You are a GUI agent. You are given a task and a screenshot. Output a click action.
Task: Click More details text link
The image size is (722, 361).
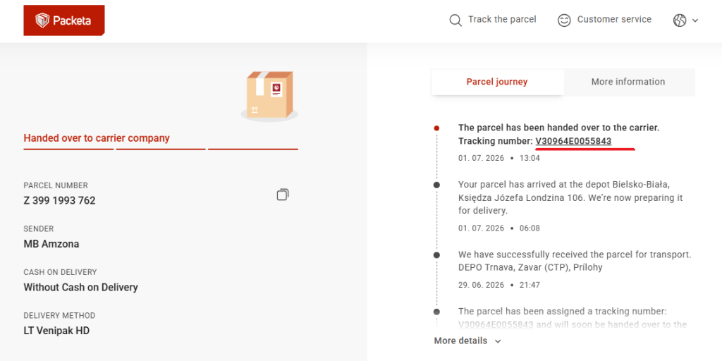point(460,341)
